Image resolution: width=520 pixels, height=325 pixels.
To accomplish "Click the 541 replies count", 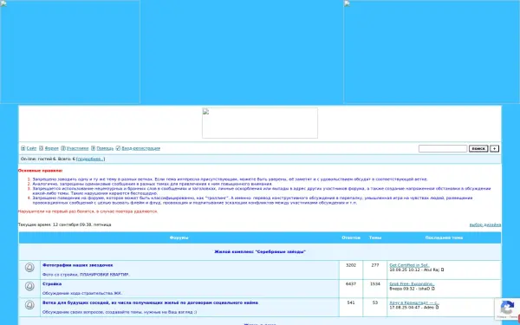I will [351, 302].
